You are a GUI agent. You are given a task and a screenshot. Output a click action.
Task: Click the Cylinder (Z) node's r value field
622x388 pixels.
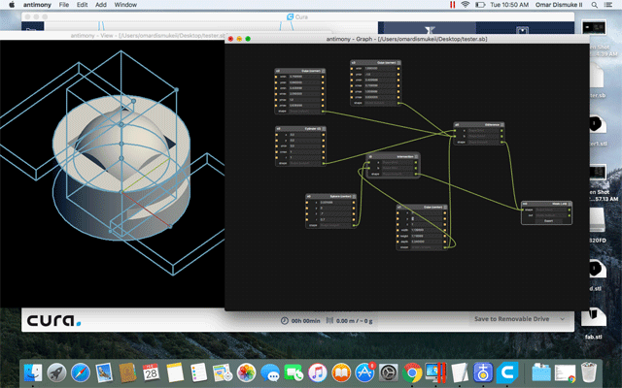pyautogui.click(x=304, y=157)
